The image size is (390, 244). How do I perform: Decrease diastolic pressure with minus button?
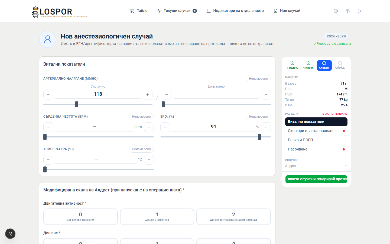coord(167,95)
